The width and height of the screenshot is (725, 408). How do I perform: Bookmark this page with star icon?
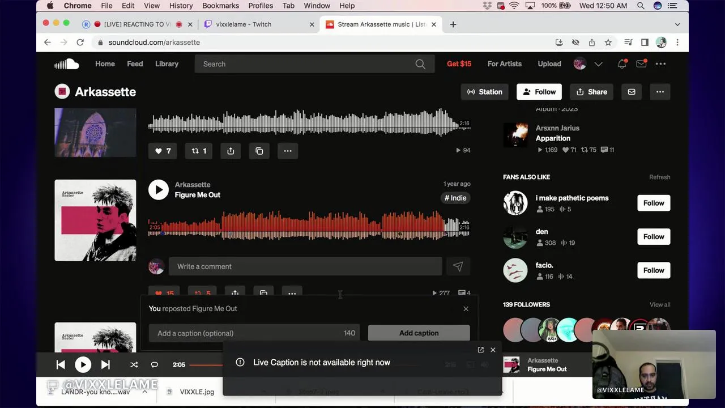coord(608,42)
